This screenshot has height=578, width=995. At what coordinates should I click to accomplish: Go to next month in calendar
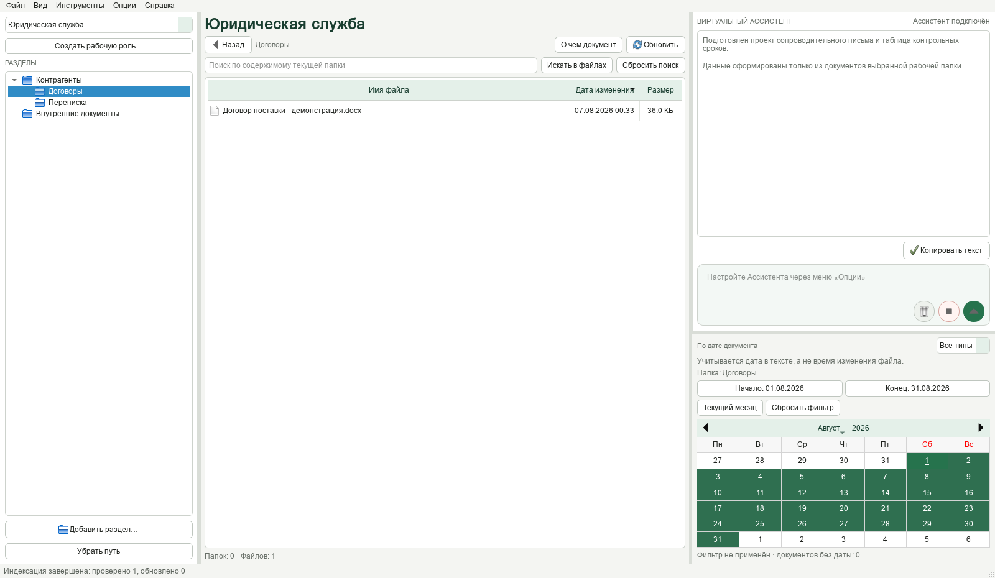[x=981, y=428]
